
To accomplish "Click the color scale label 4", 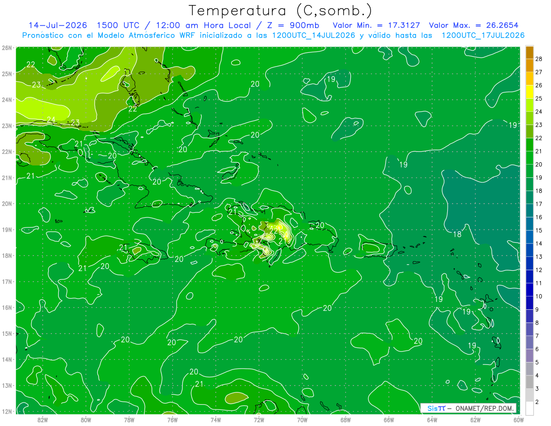I will [x=537, y=375].
